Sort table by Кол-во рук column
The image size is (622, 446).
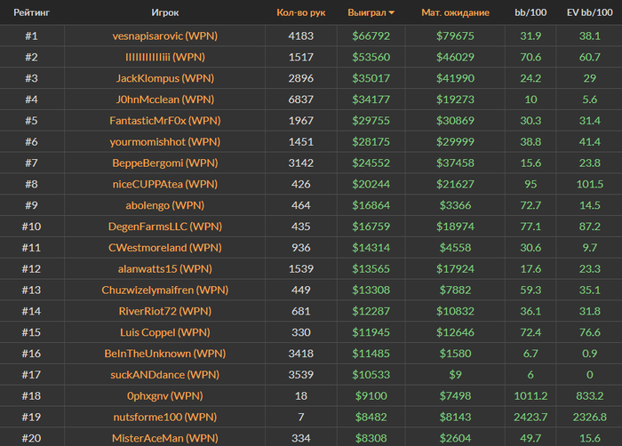point(302,13)
